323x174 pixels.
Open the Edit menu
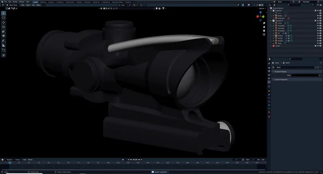click(9, 2)
